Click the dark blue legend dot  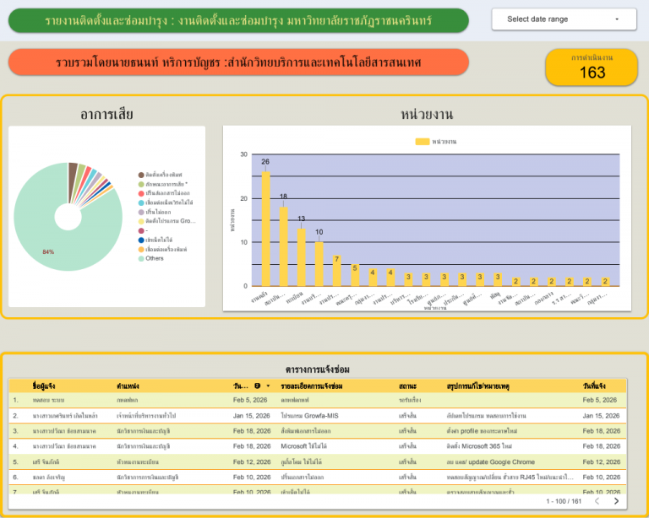point(141,240)
